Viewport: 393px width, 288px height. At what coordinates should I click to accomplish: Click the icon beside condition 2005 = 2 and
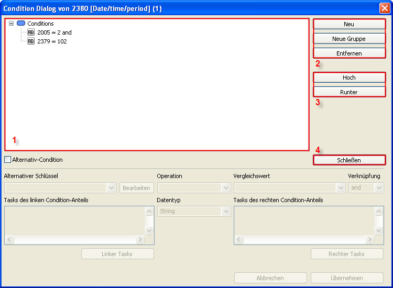pos(31,32)
